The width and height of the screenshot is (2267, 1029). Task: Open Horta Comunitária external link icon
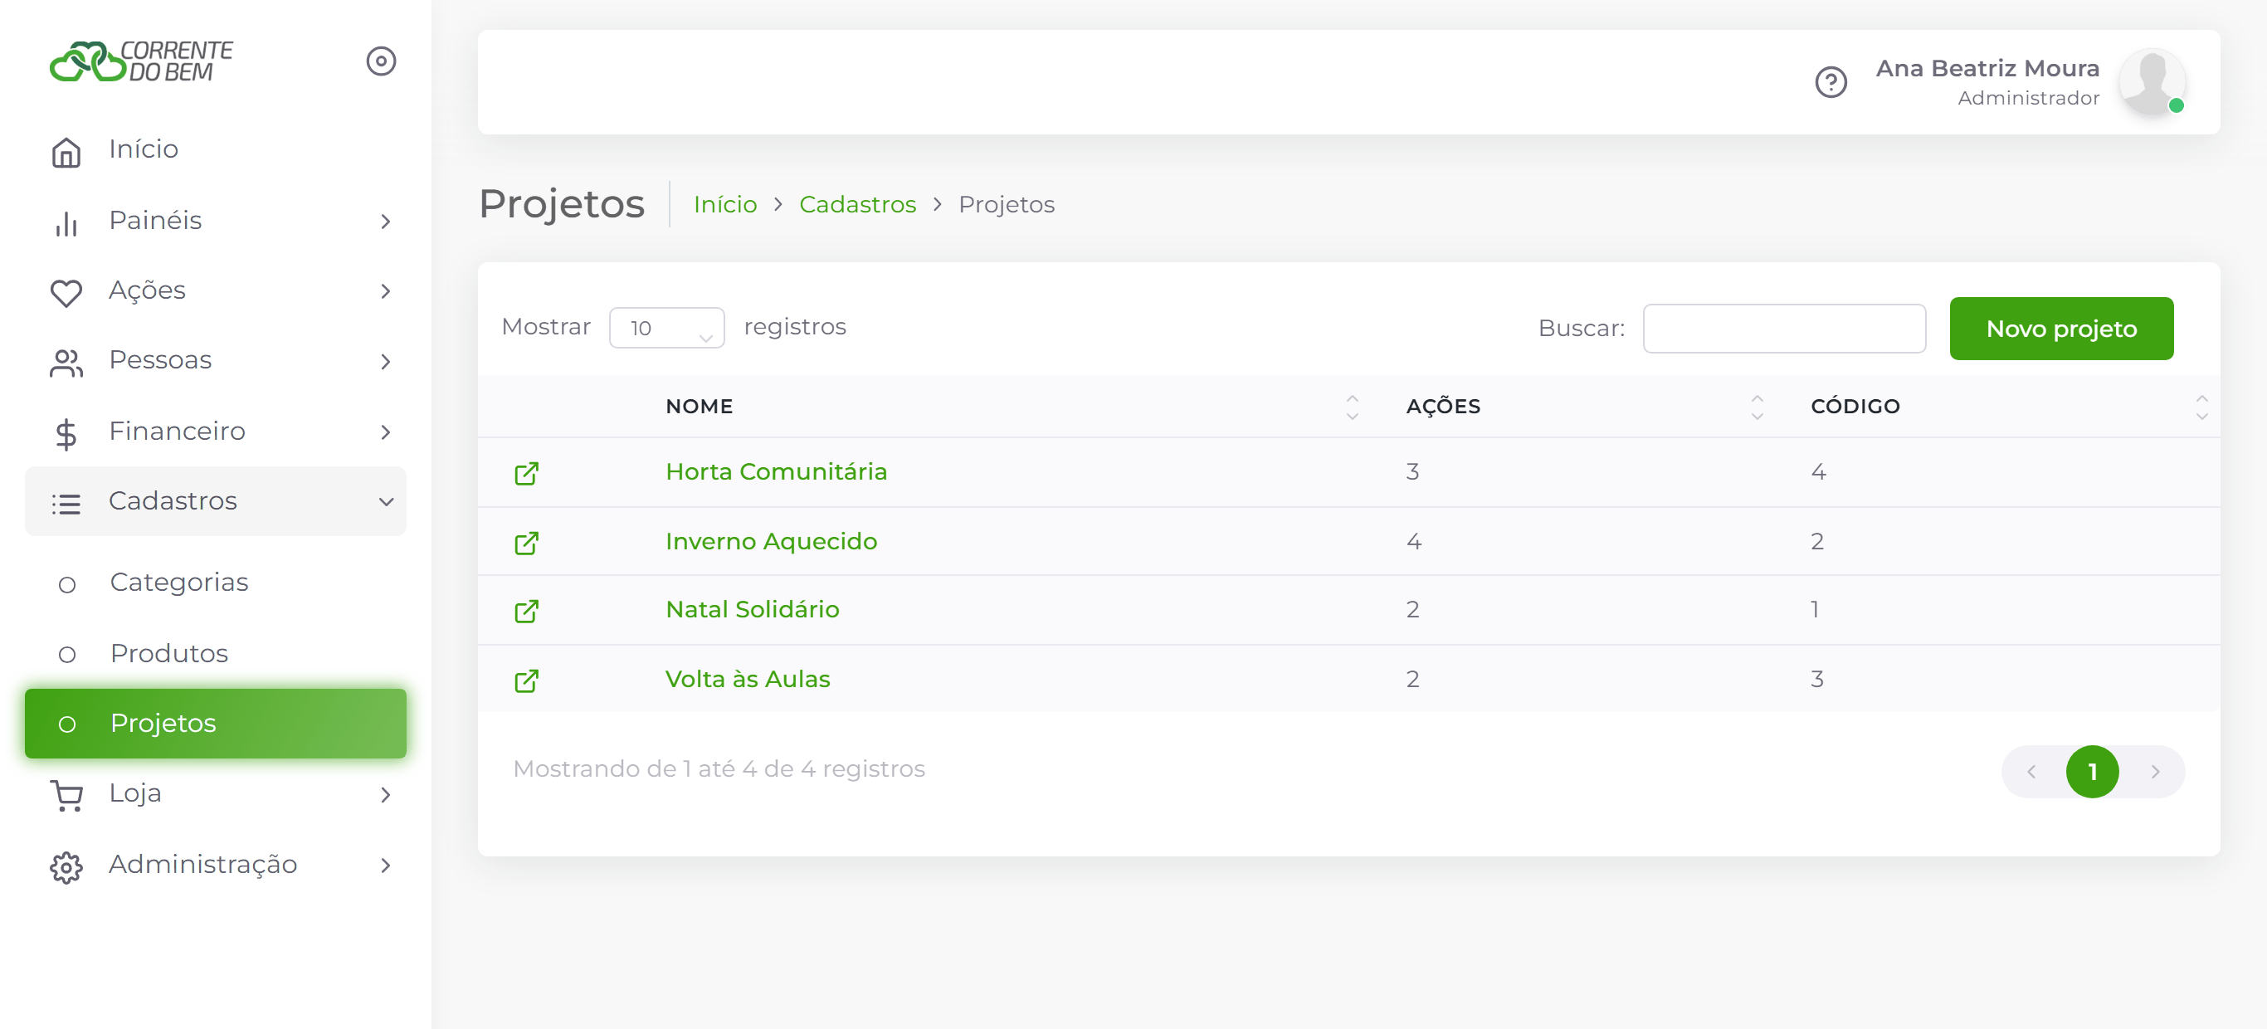[526, 474]
